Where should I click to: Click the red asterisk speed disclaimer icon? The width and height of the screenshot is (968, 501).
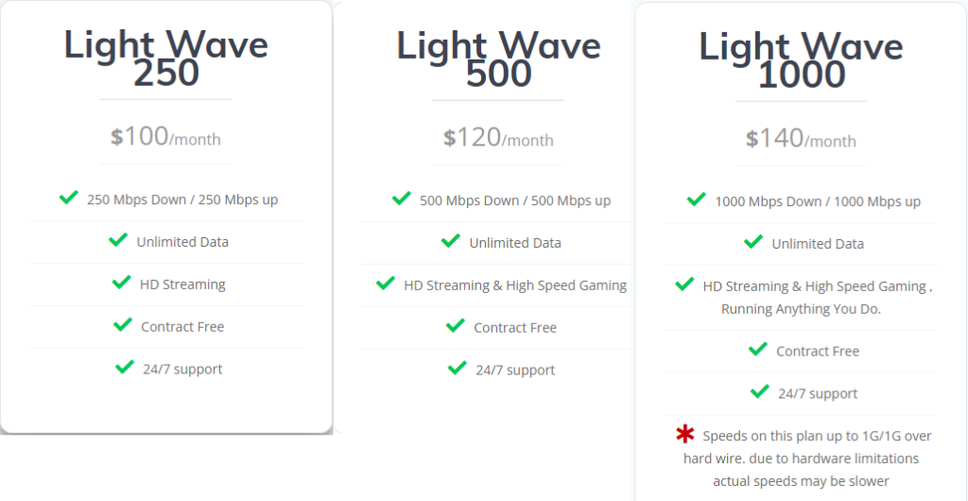coord(684,434)
